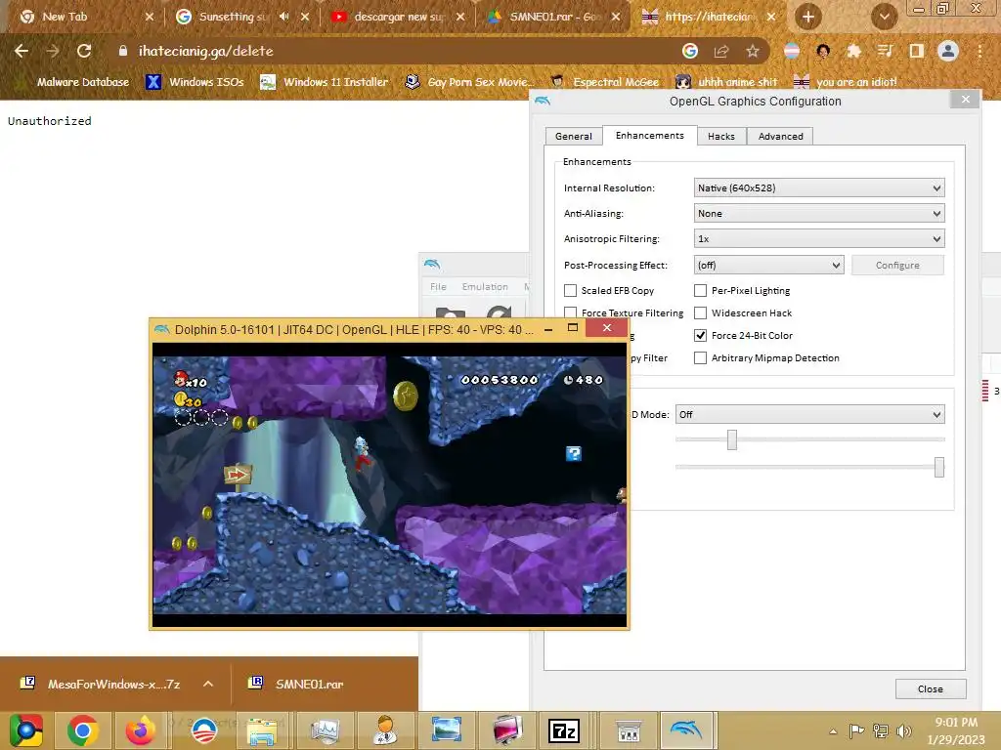Open network status in the system tray
This screenshot has height=750, width=1001.
pyautogui.click(x=881, y=730)
